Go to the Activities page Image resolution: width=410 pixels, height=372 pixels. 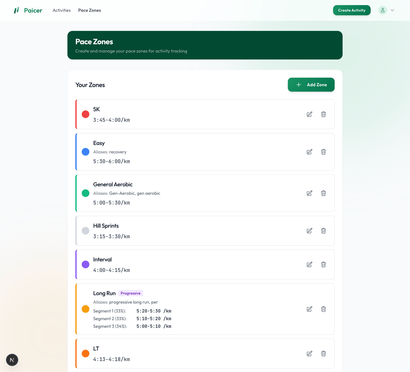61,10
